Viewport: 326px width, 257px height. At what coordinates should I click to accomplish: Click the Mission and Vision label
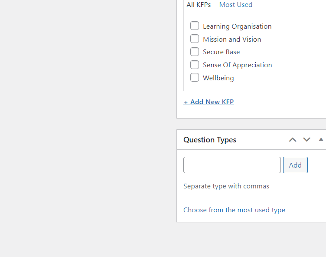coord(232,40)
